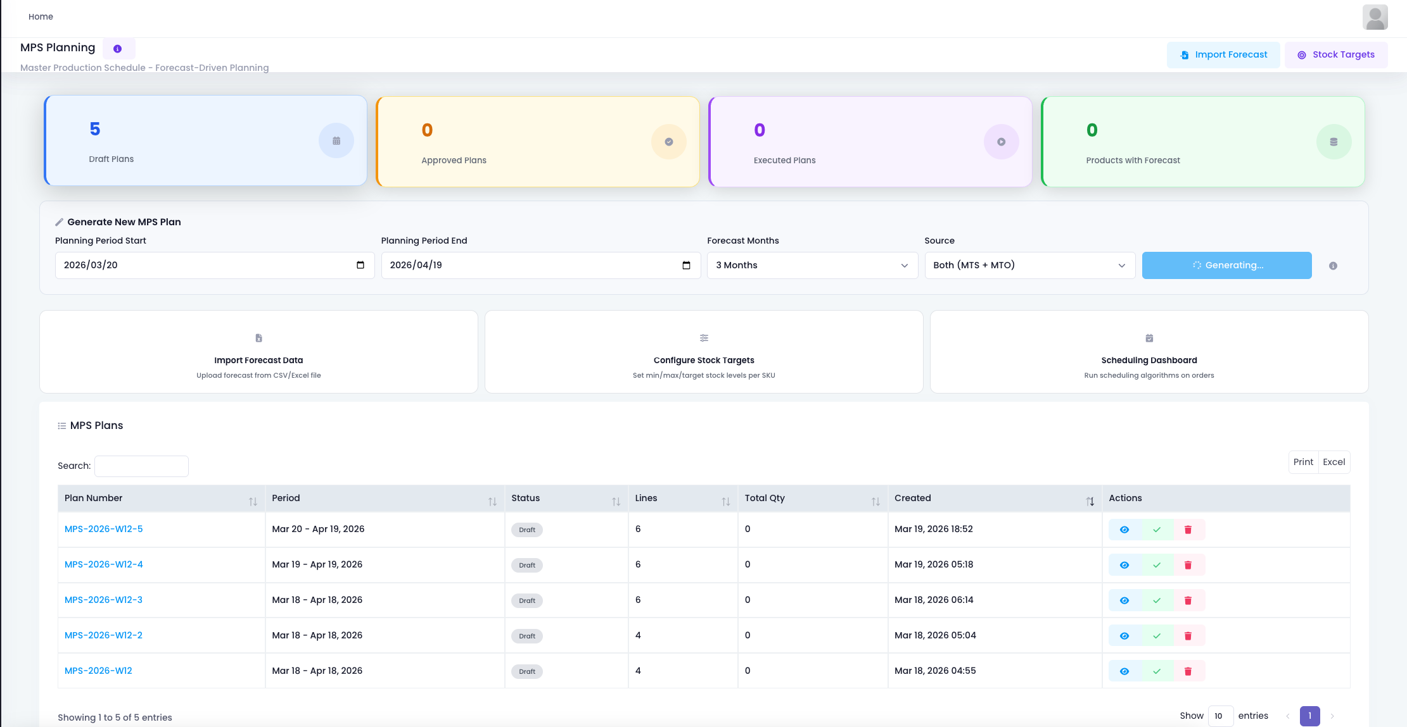Click database icon on Products with Forecast card
Viewport: 1407px width, 727px height.
(x=1334, y=142)
